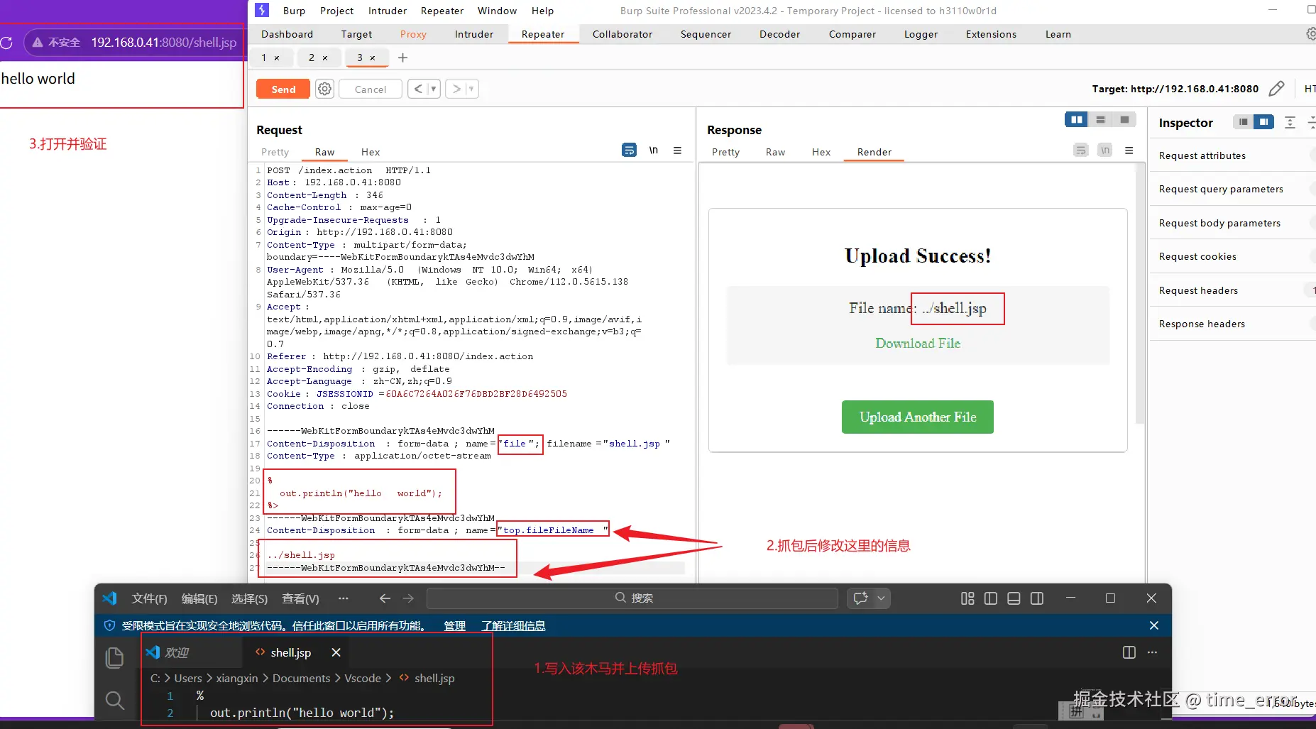Screen dimensions: 1316x729
Task: Open the Request panel hamburger menu
Action: (x=679, y=150)
